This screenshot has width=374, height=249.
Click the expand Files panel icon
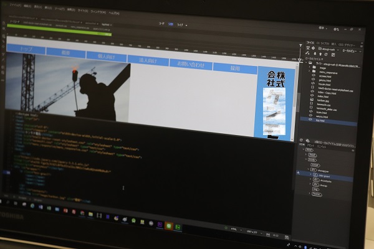333,55
